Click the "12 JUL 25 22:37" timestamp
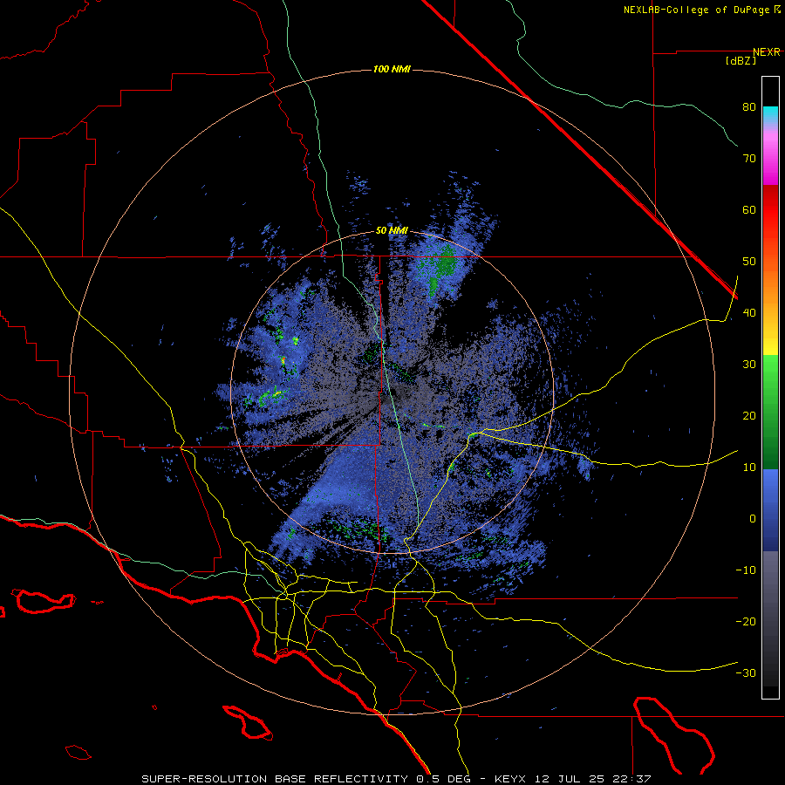785x785 pixels. 594,779
